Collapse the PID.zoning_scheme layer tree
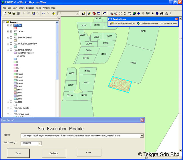This screenshot has height=160, width=183. [8, 50]
